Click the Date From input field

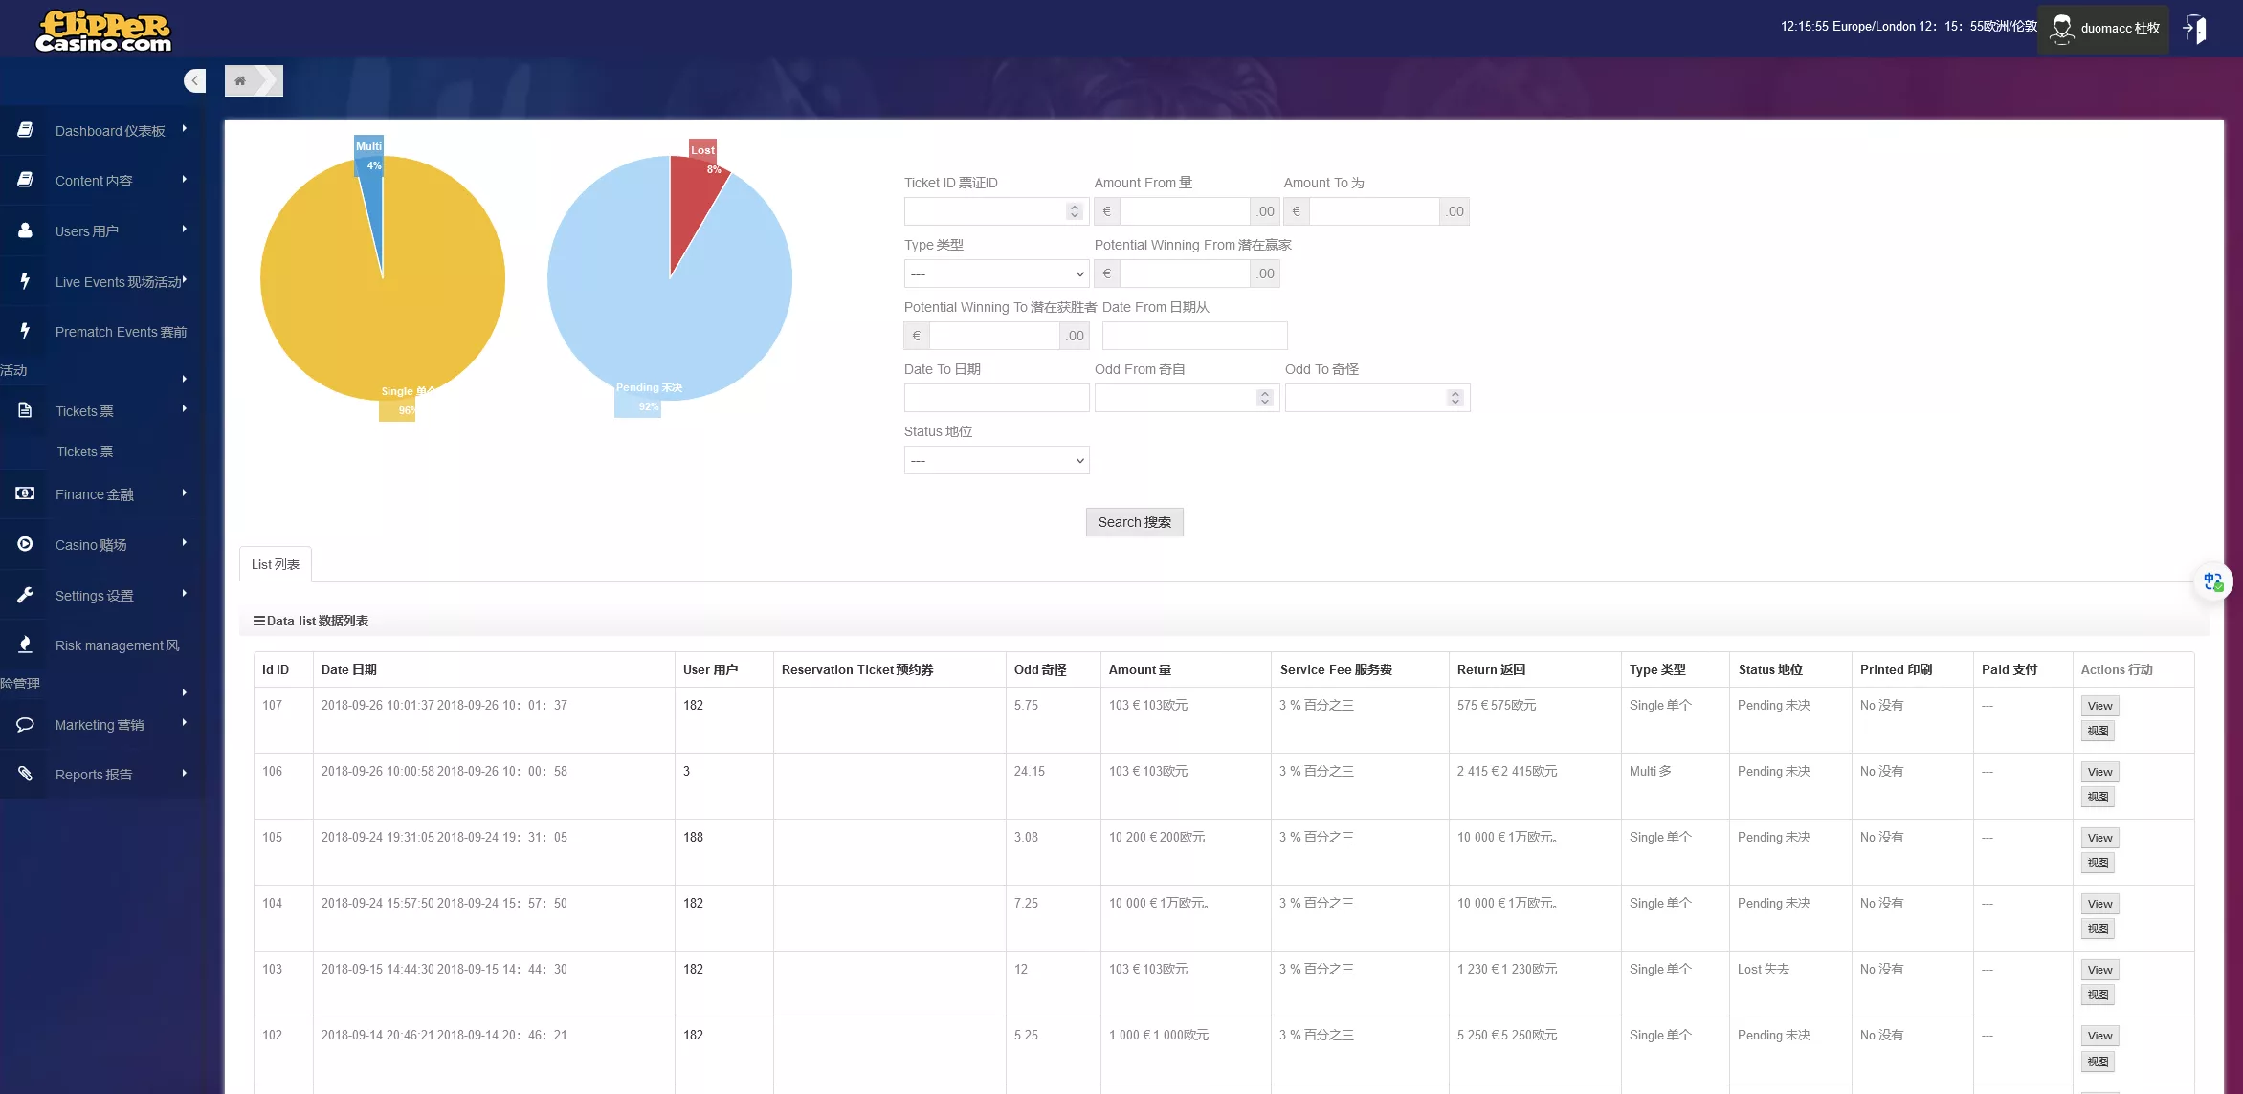(x=1194, y=336)
